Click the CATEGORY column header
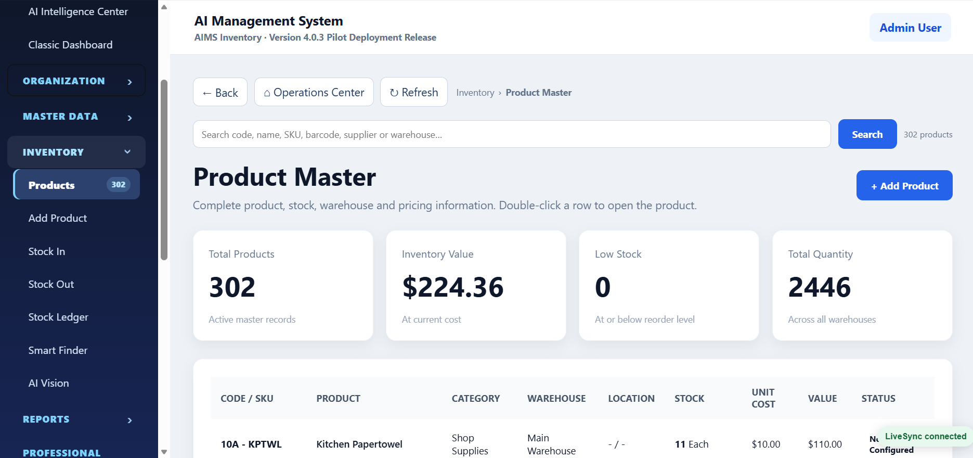This screenshot has height=458, width=973. click(476, 399)
